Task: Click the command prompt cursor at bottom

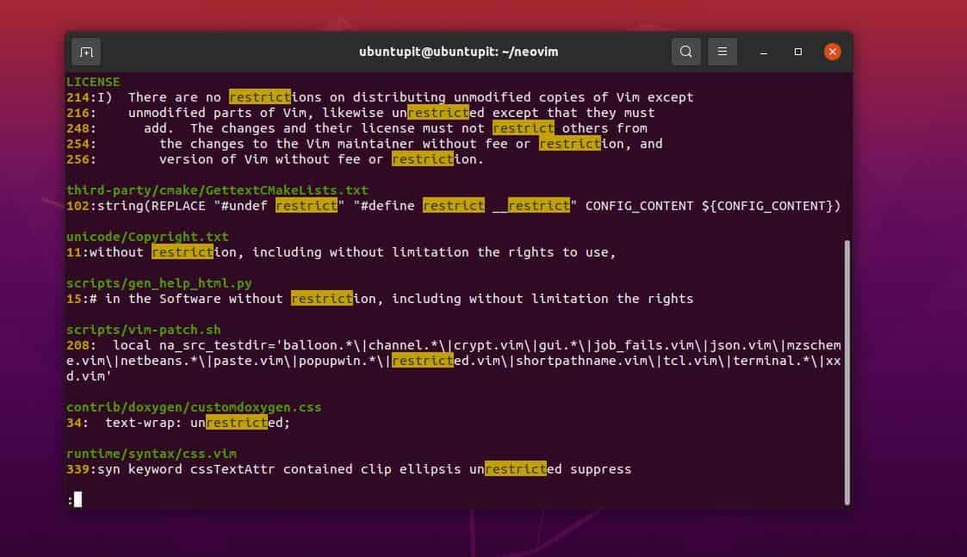Action: [x=77, y=499]
